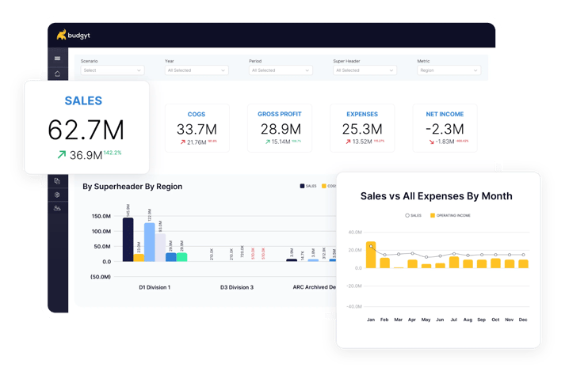
Task: Open the Scenario dropdown
Action: [112, 70]
